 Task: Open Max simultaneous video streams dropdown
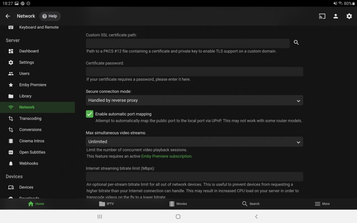point(195,142)
